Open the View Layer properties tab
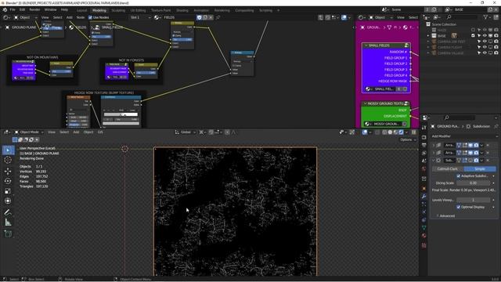The image size is (501, 282). (x=424, y=153)
